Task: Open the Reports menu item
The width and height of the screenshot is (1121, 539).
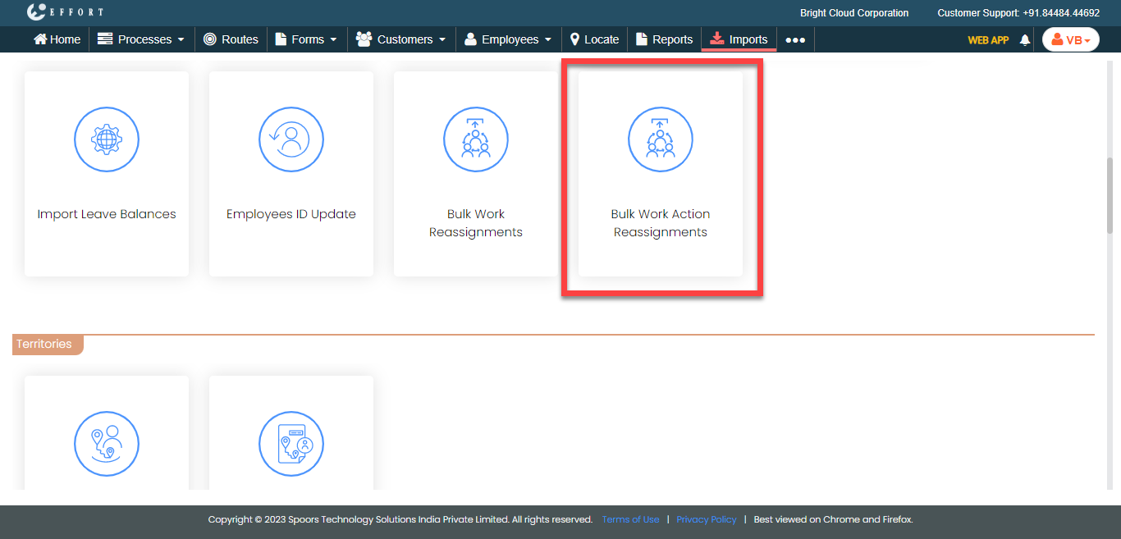Action: coord(665,39)
